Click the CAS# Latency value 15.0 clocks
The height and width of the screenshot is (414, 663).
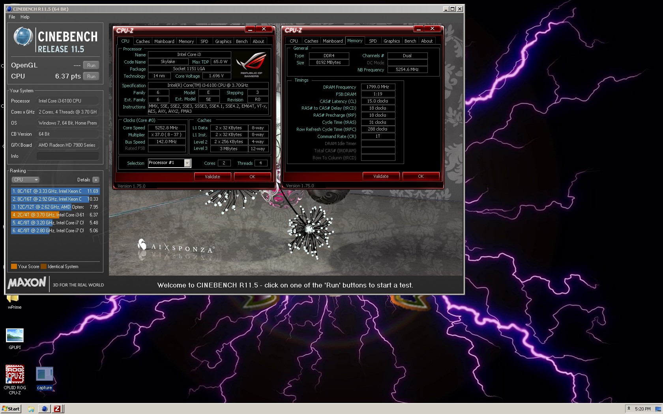378,101
